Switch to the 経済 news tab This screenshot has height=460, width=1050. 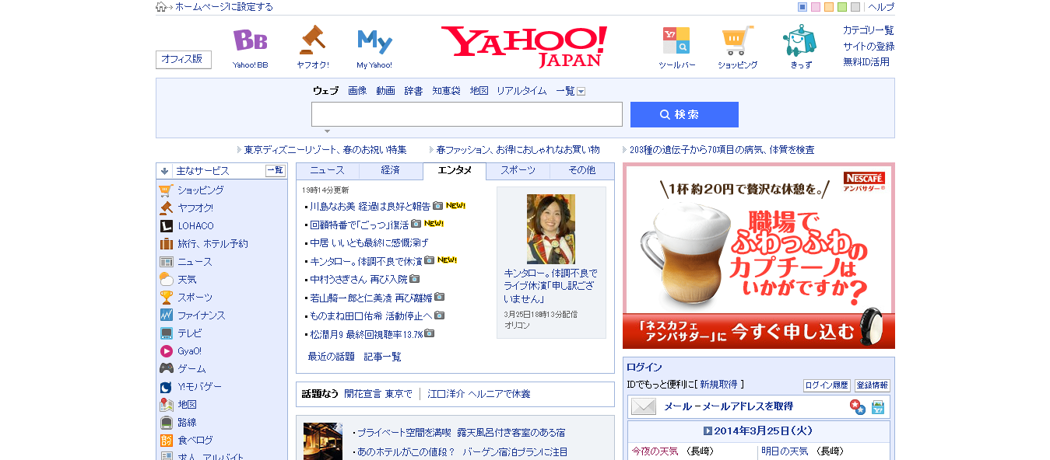pyautogui.click(x=391, y=171)
